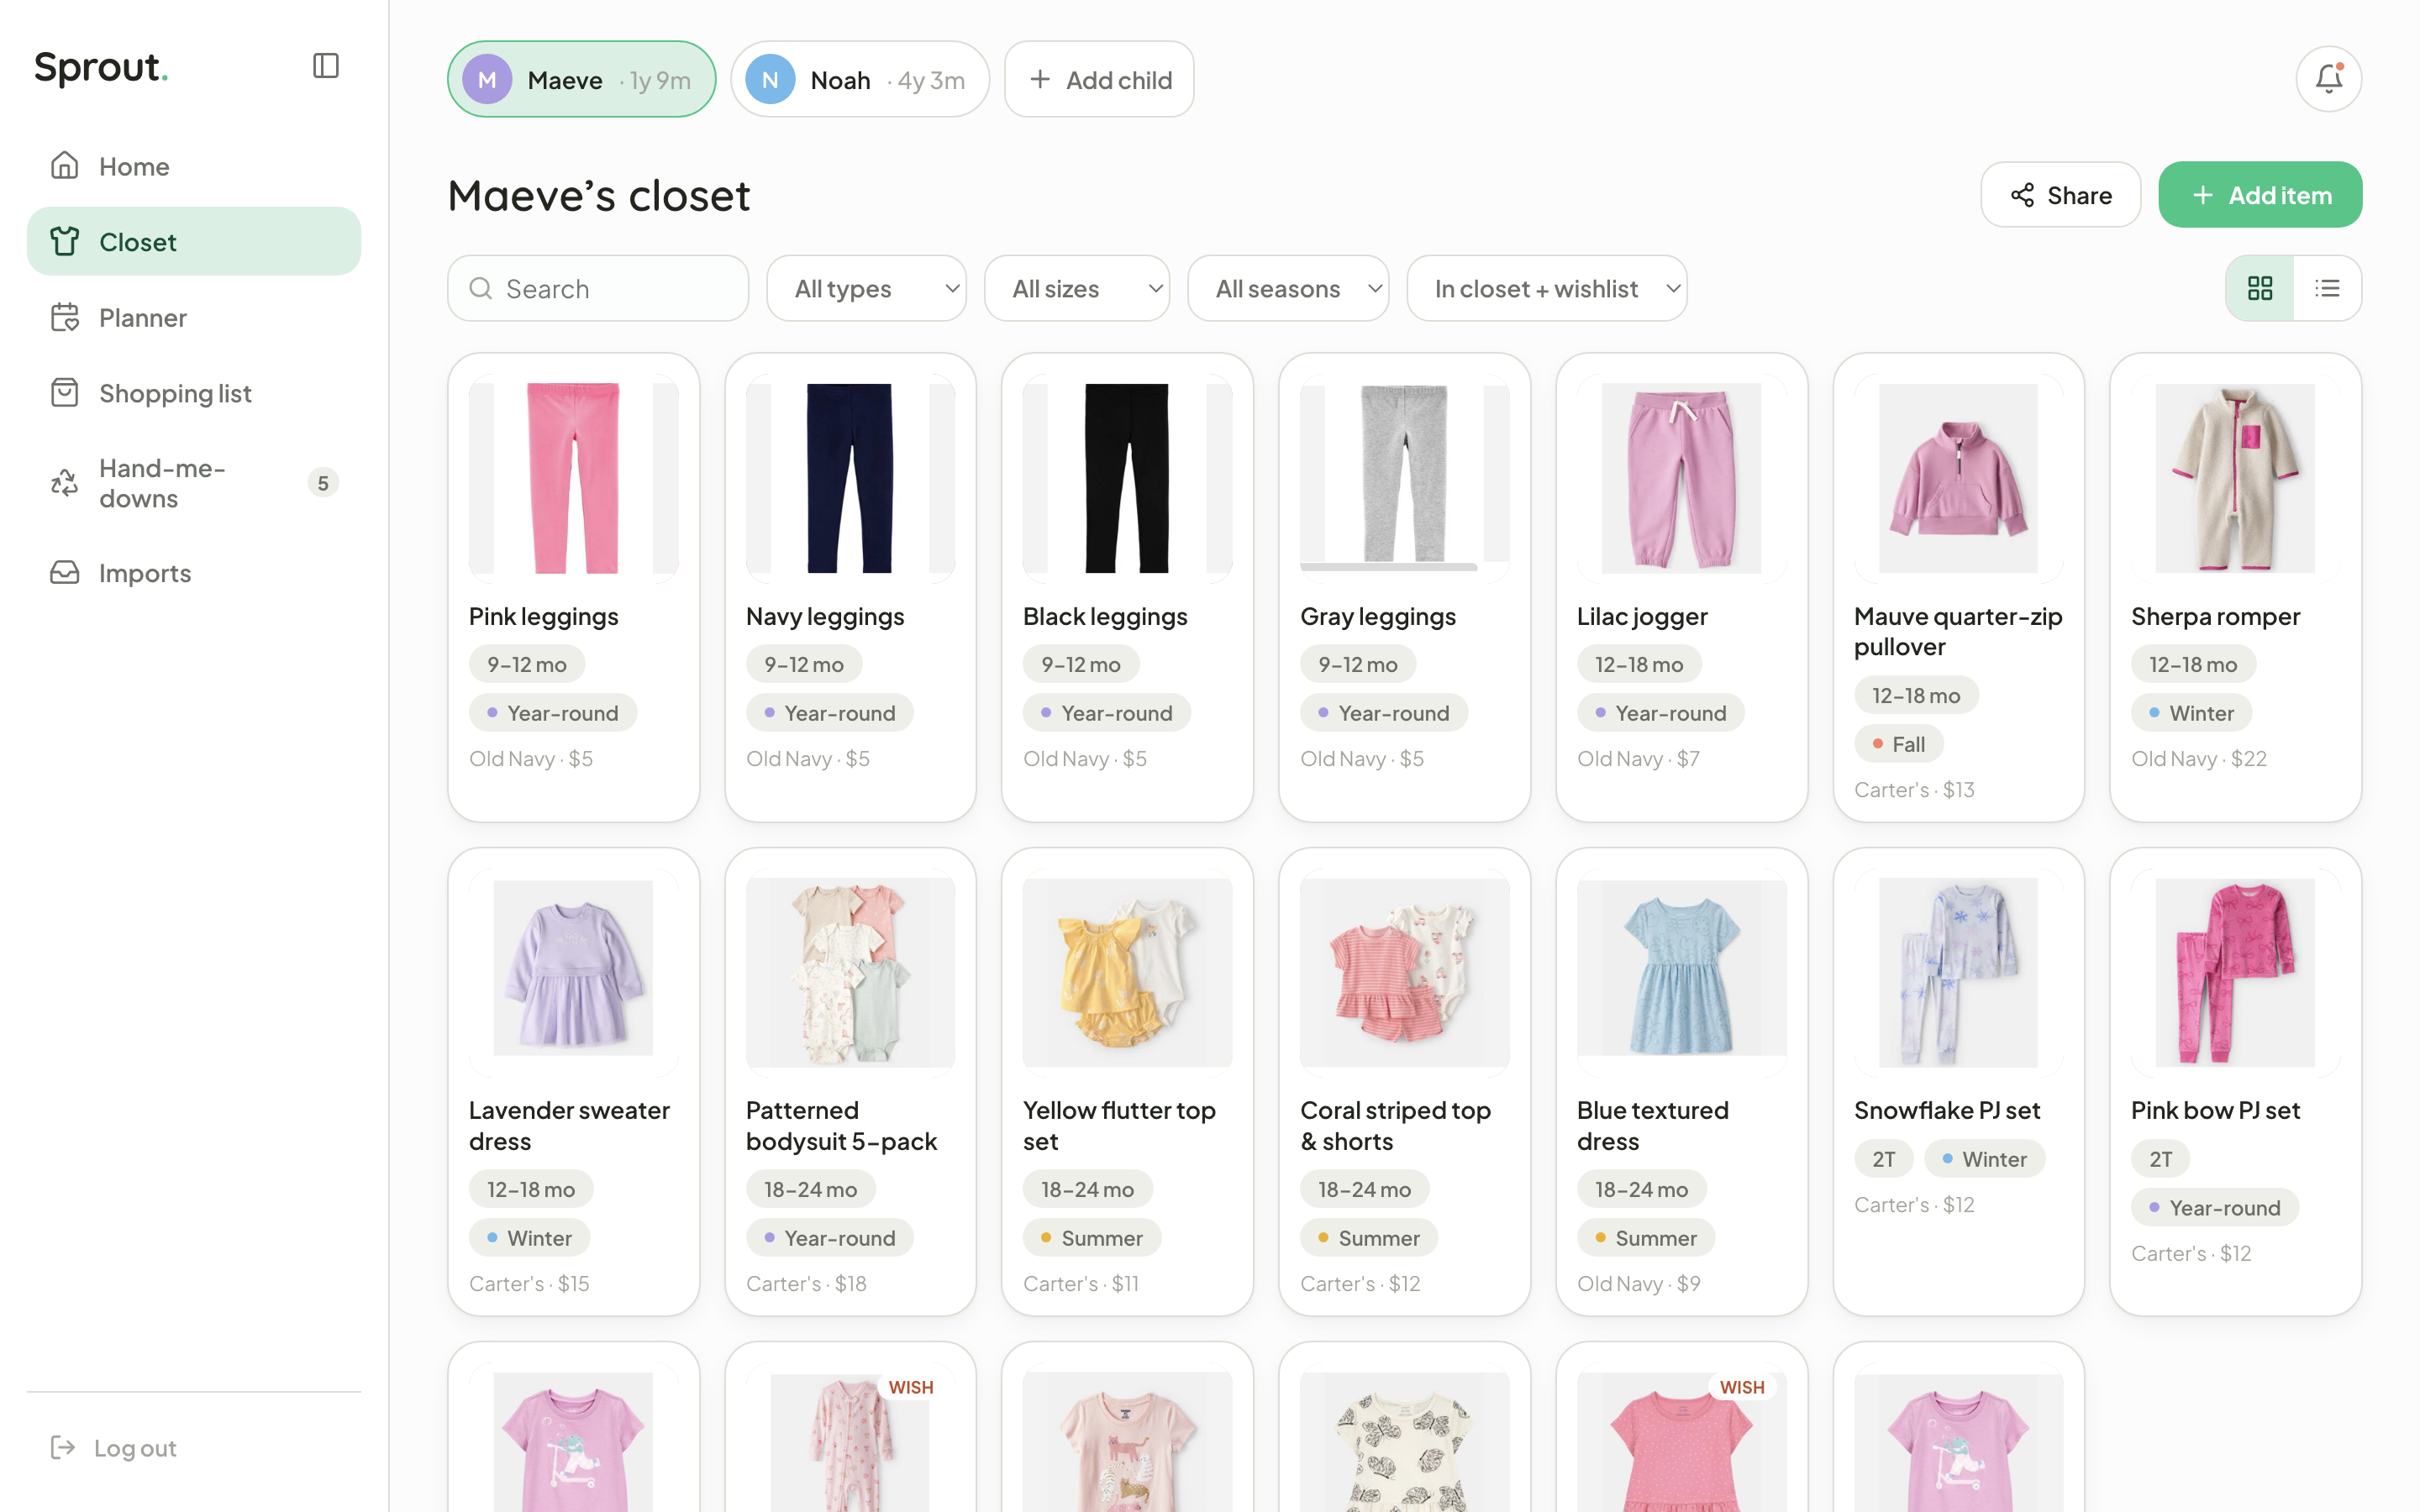Open Lavender sweater dress thumbnail
The height and width of the screenshot is (1512, 2420).
(573, 972)
